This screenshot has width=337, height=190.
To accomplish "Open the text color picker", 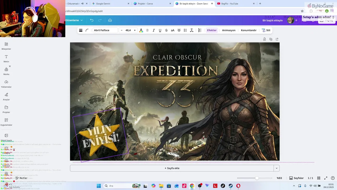I will [141, 30].
